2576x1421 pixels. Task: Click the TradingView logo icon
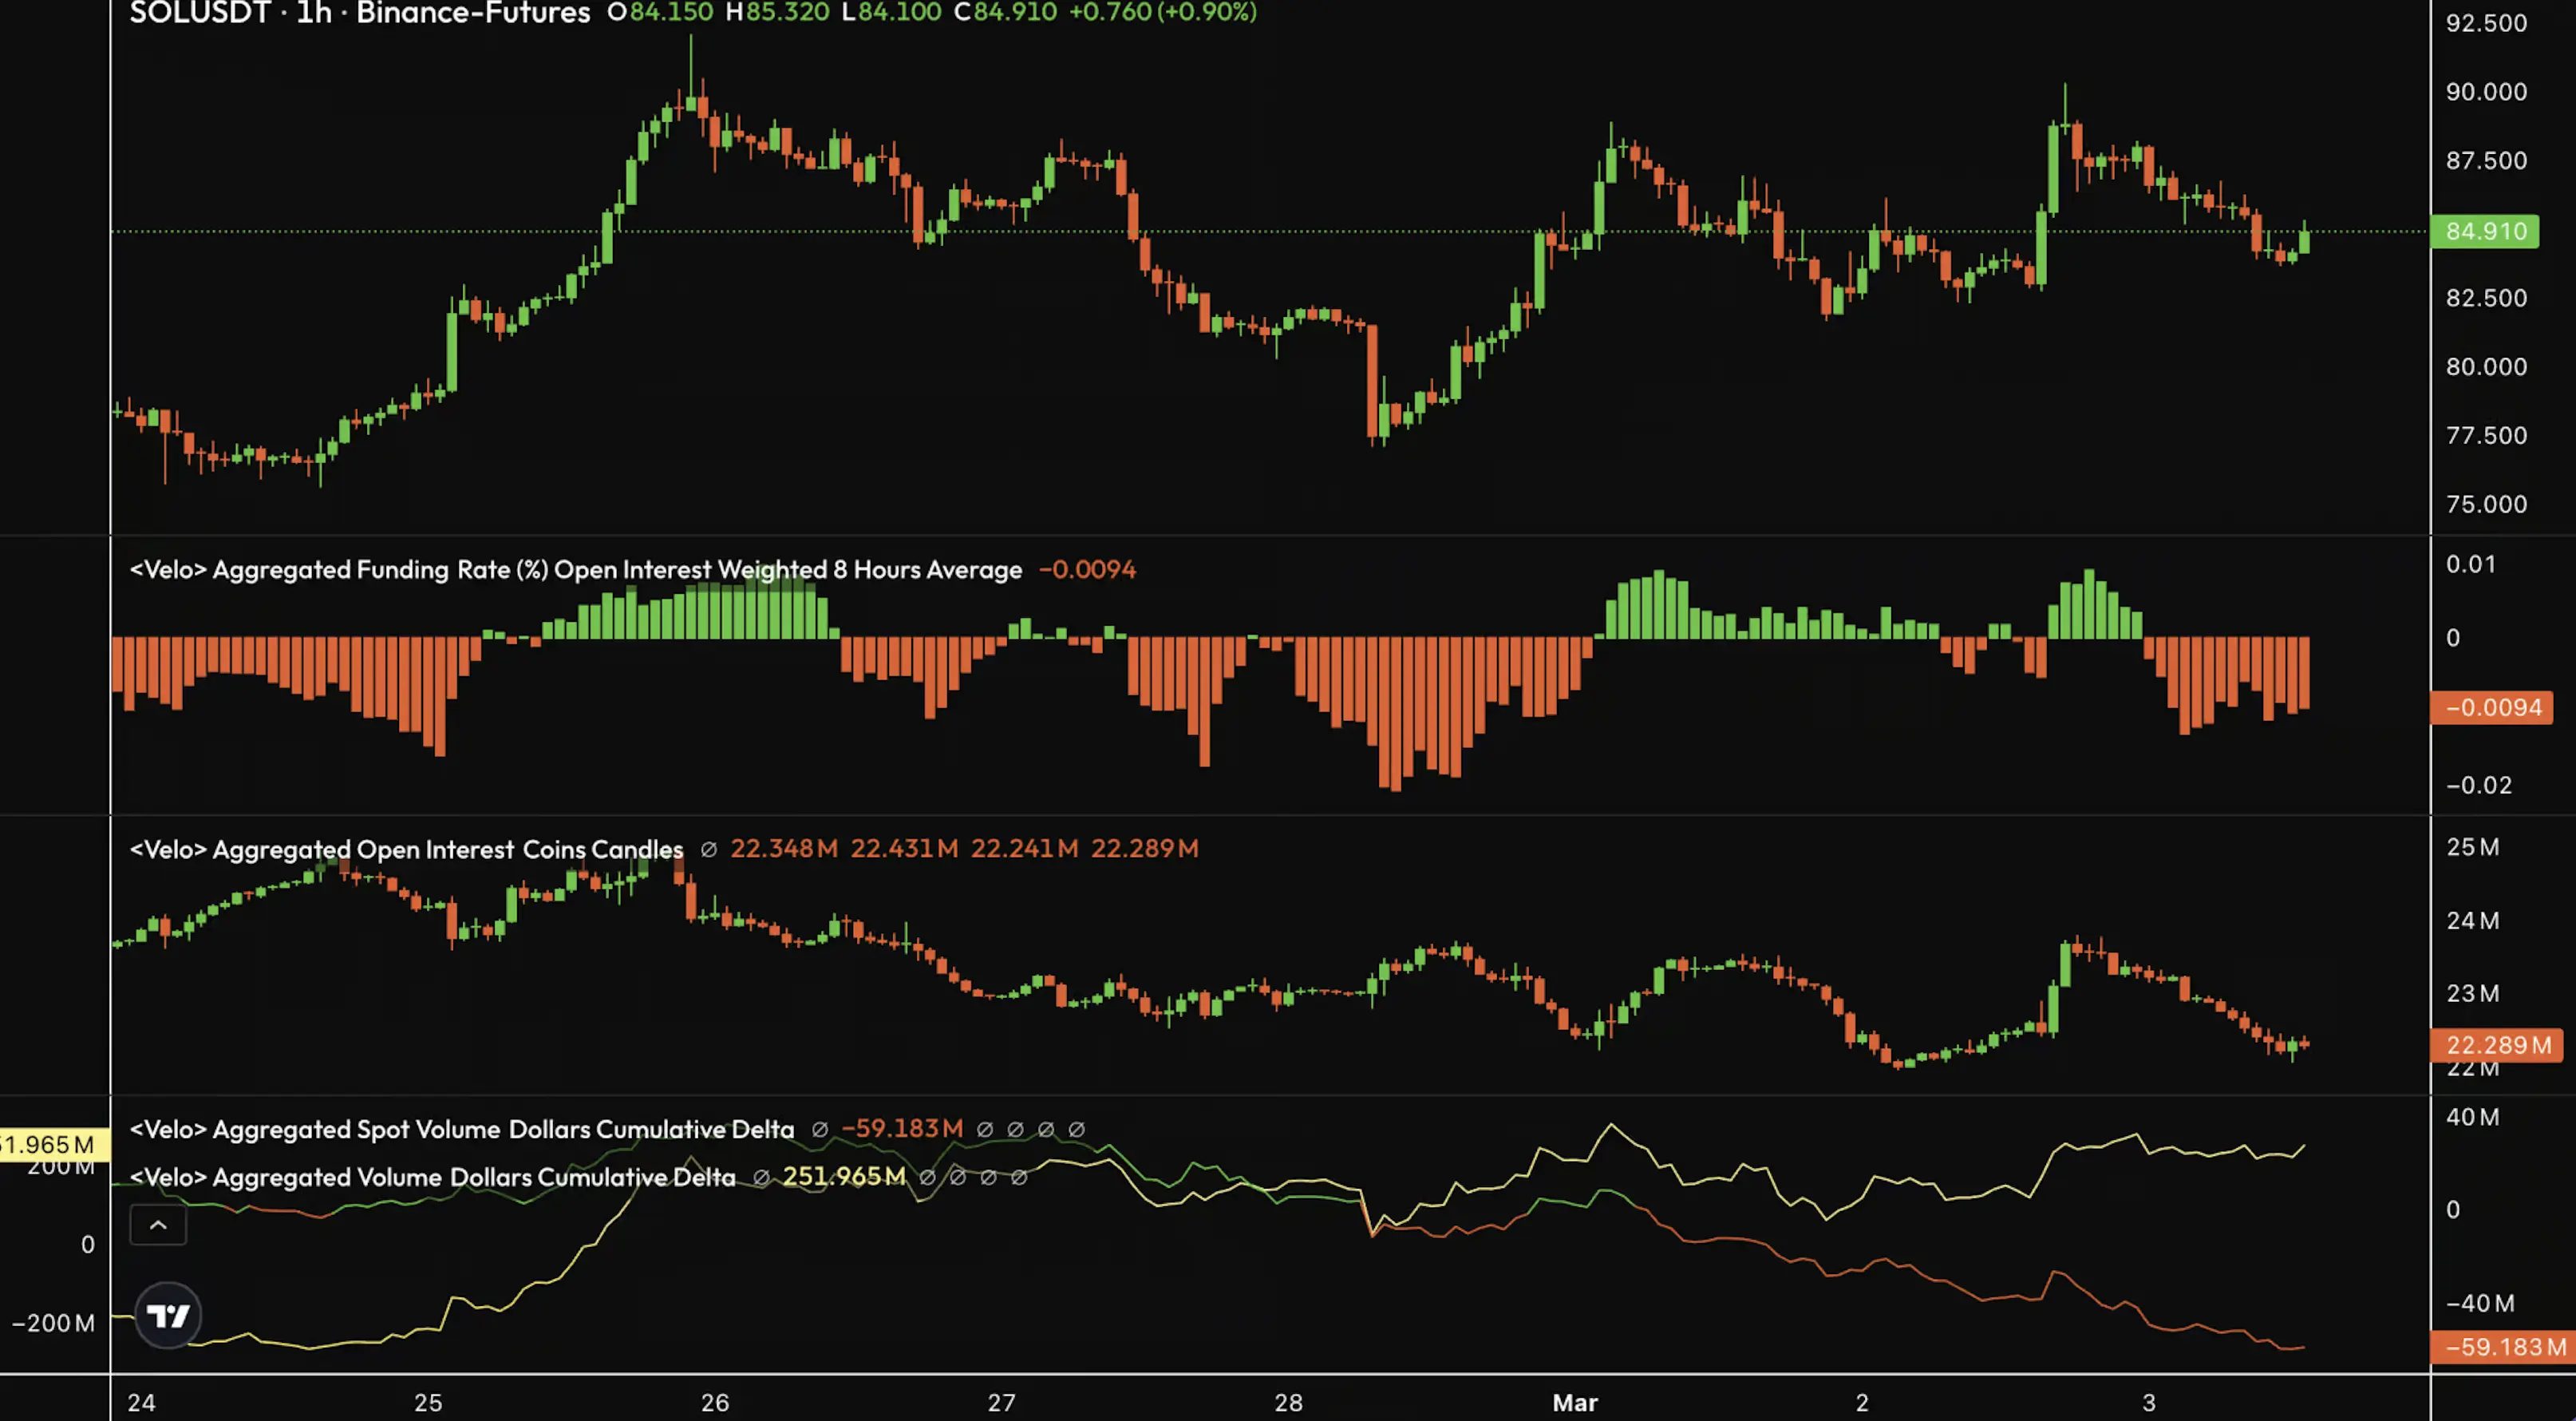pos(167,1315)
